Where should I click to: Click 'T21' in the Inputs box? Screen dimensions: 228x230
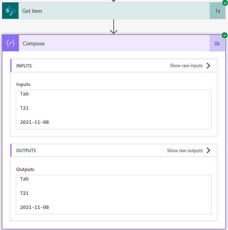[25, 108]
